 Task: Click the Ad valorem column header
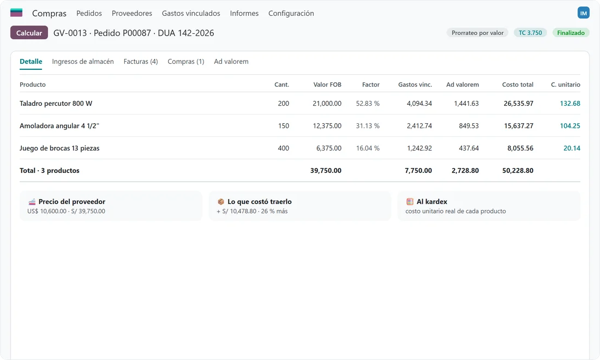pyautogui.click(x=462, y=85)
